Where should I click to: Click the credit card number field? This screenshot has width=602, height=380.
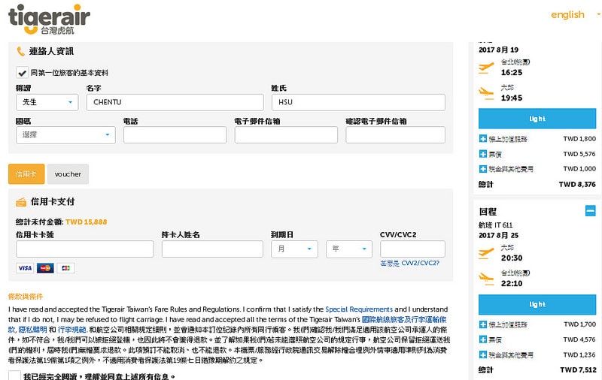click(x=84, y=249)
